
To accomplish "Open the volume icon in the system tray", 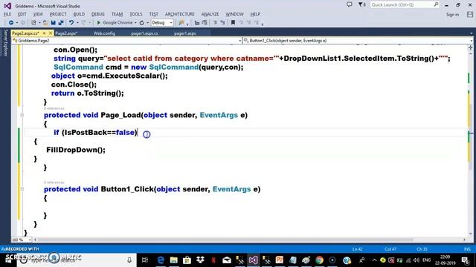I will click(x=416, y=260).
